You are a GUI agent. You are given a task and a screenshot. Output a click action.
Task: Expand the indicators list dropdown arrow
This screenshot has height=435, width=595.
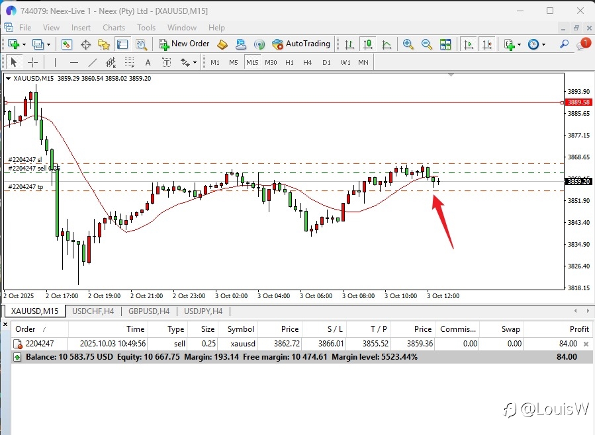(520, 44)
